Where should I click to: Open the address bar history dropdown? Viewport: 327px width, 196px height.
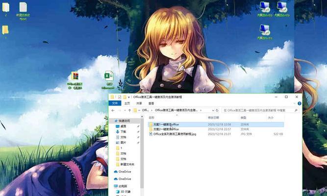coord(213,110)
